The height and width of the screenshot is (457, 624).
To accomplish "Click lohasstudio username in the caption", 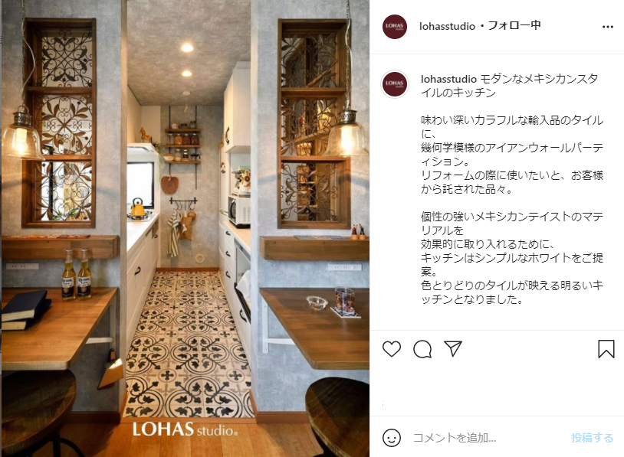I will (448, 79).
